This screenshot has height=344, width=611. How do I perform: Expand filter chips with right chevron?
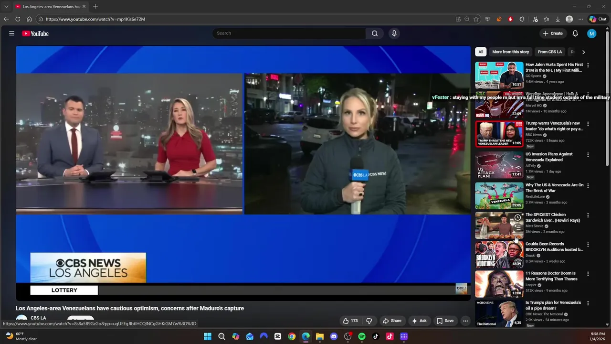coord(583,52)
